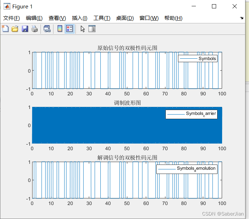Select the Symbols_carrier legend in the middle plot
Image resolution: width=249 pixels, height=219 pixels.
pos(191,114)
